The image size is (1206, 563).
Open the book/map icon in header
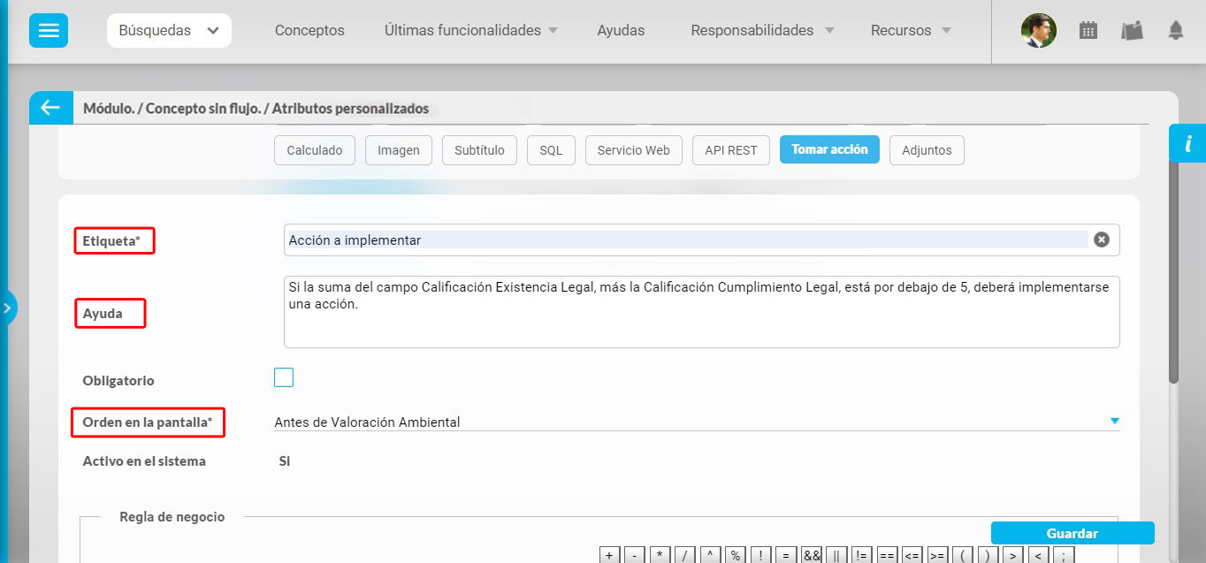(1132, 31)
